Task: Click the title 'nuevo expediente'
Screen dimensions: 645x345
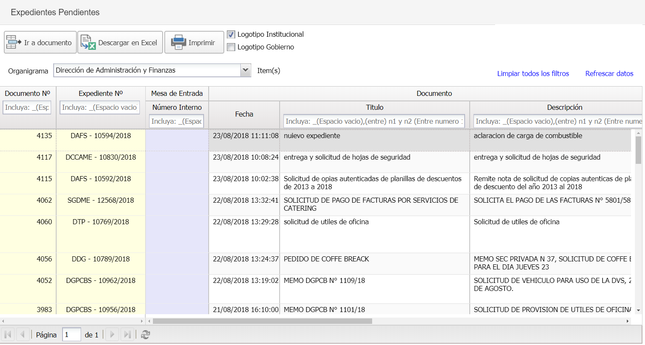Action: (x=312, y=136)
